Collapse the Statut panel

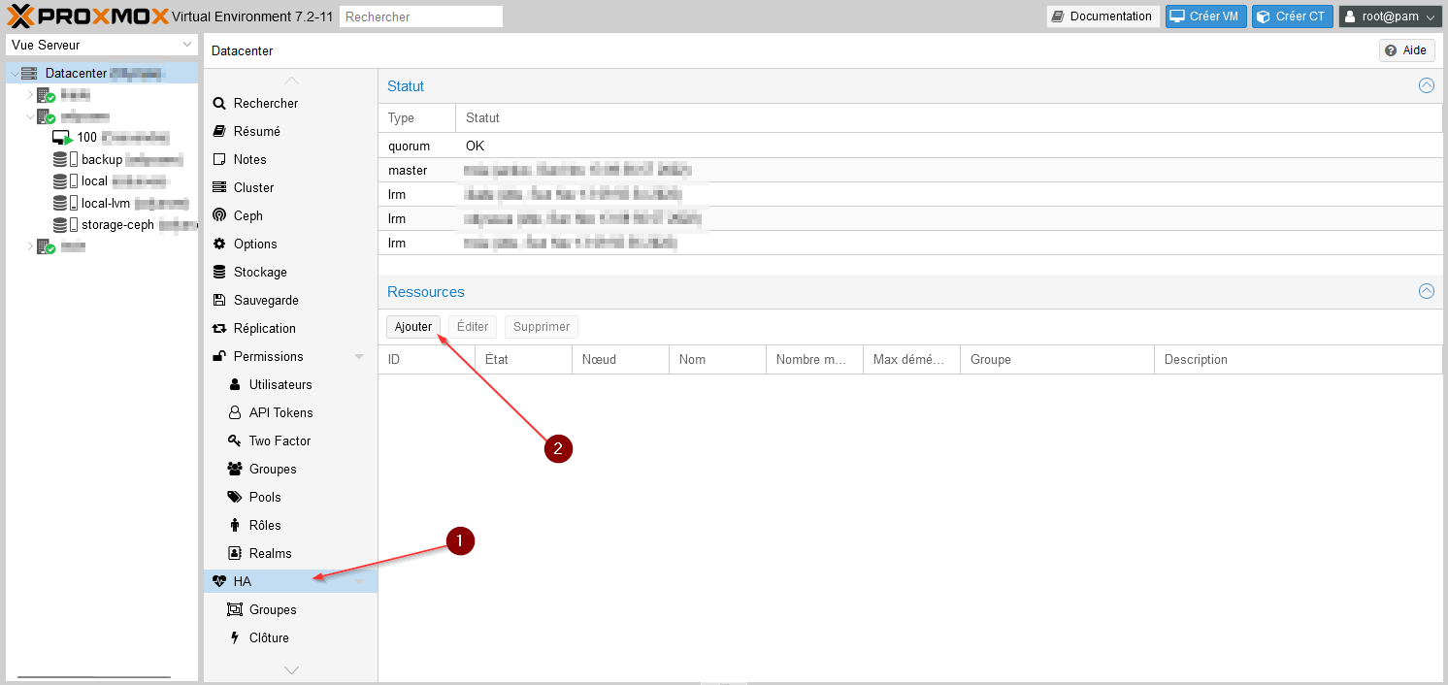tap(1426, 85)
